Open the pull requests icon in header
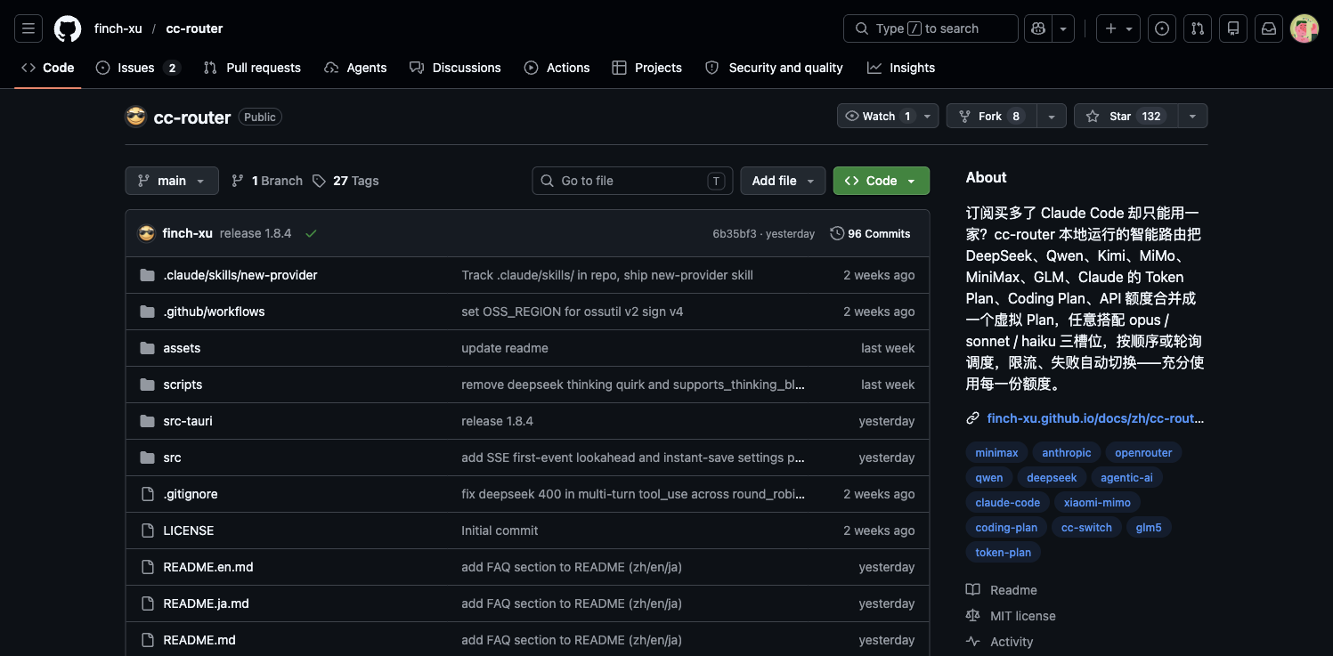This screenshot has width=1333, height=656. coord(1198,28)
